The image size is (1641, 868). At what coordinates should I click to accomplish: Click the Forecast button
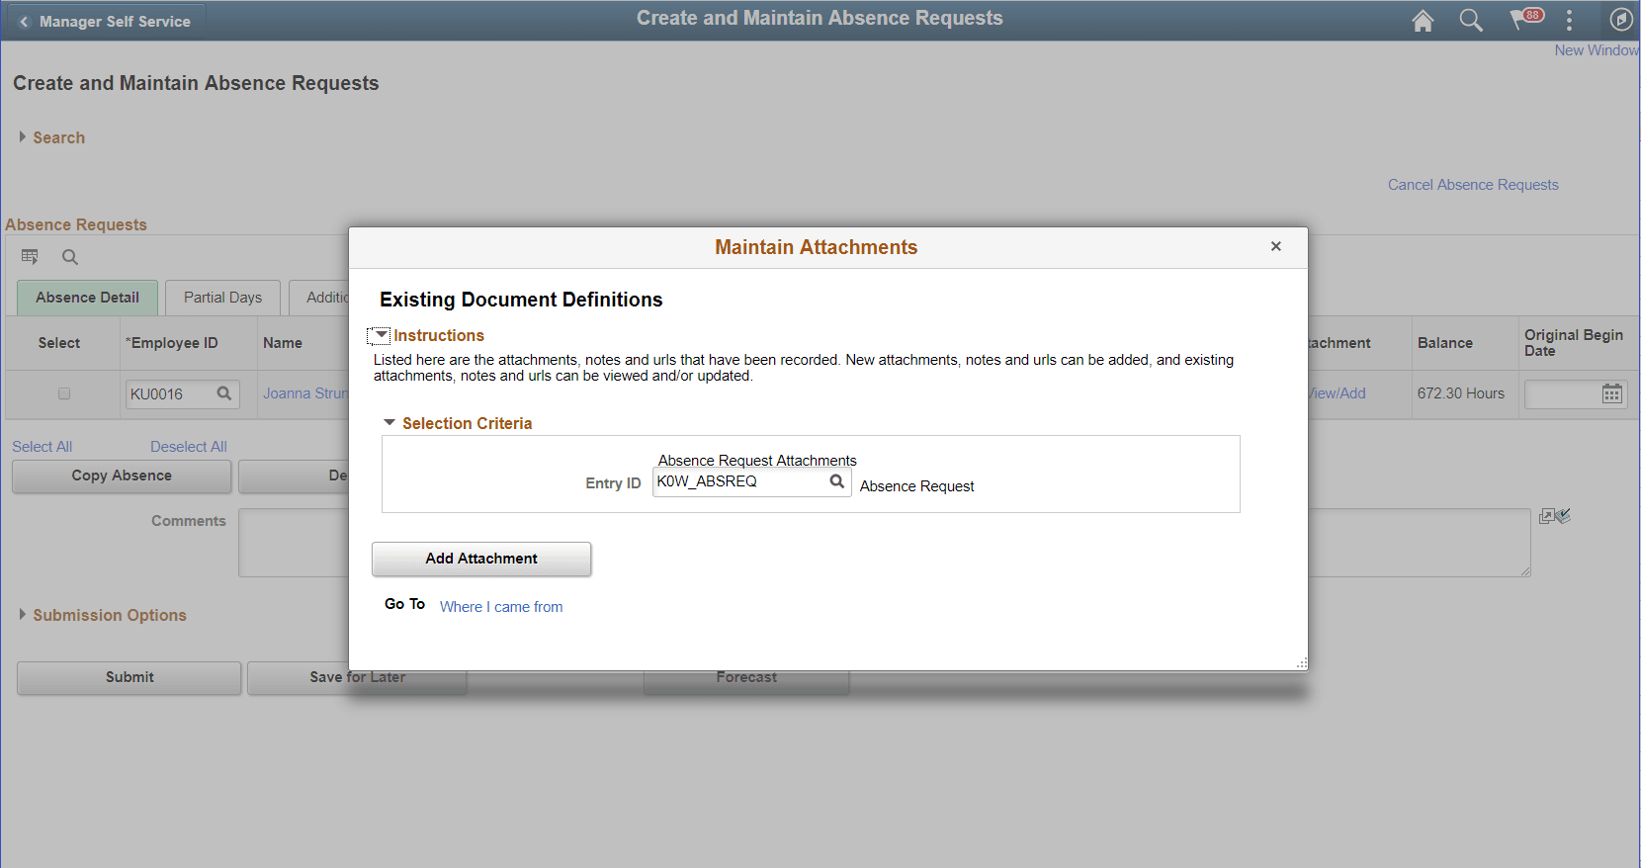click(x=746, y=682)
